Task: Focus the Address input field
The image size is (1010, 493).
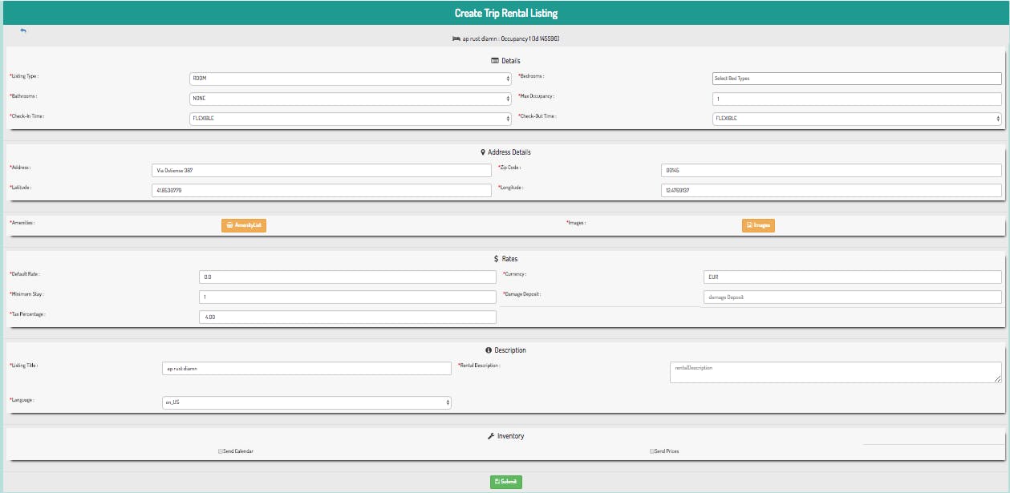Action: [x=322, y=170]
